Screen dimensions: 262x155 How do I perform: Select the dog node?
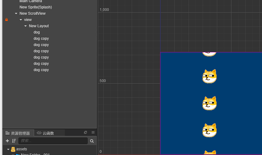click(36, 32)
